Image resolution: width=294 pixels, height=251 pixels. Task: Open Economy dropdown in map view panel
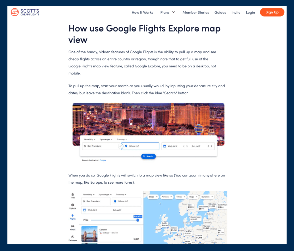121,194
